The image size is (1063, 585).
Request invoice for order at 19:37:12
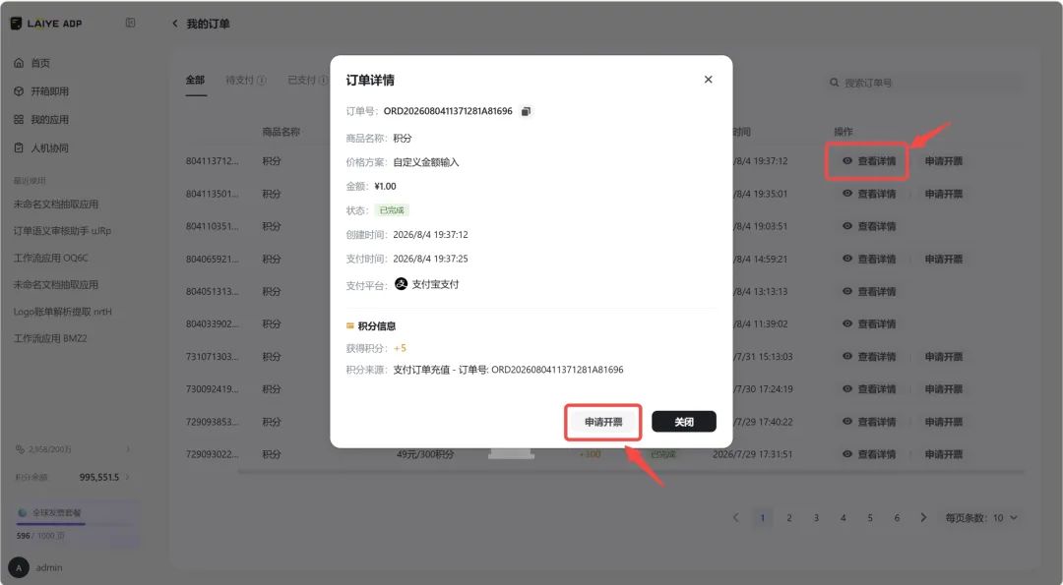click(x=944, y=161)
